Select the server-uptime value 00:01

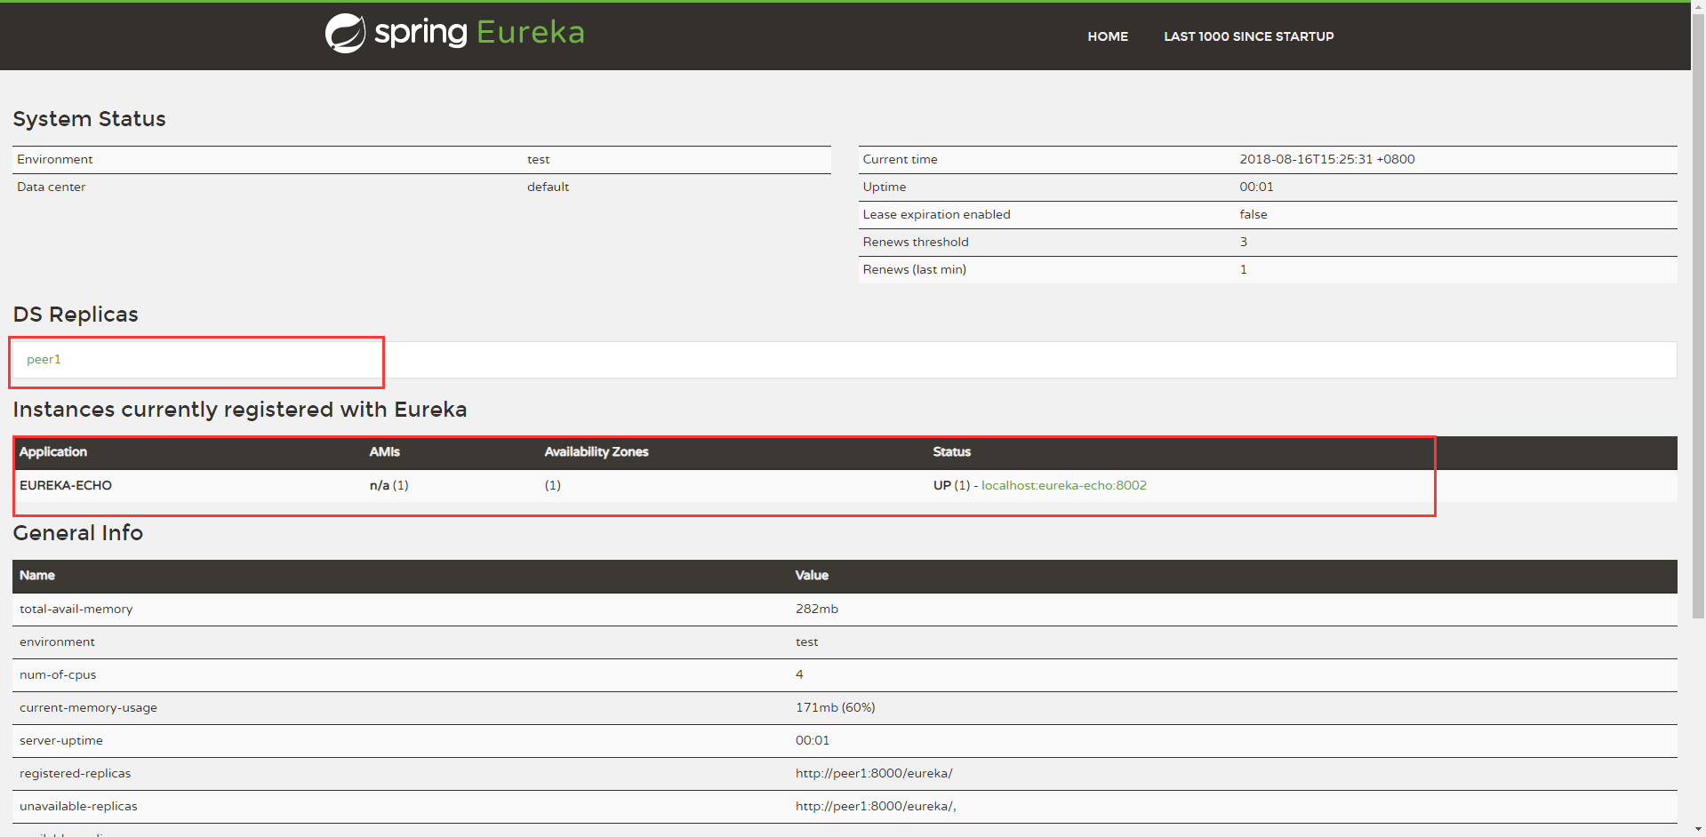(813, 740)
